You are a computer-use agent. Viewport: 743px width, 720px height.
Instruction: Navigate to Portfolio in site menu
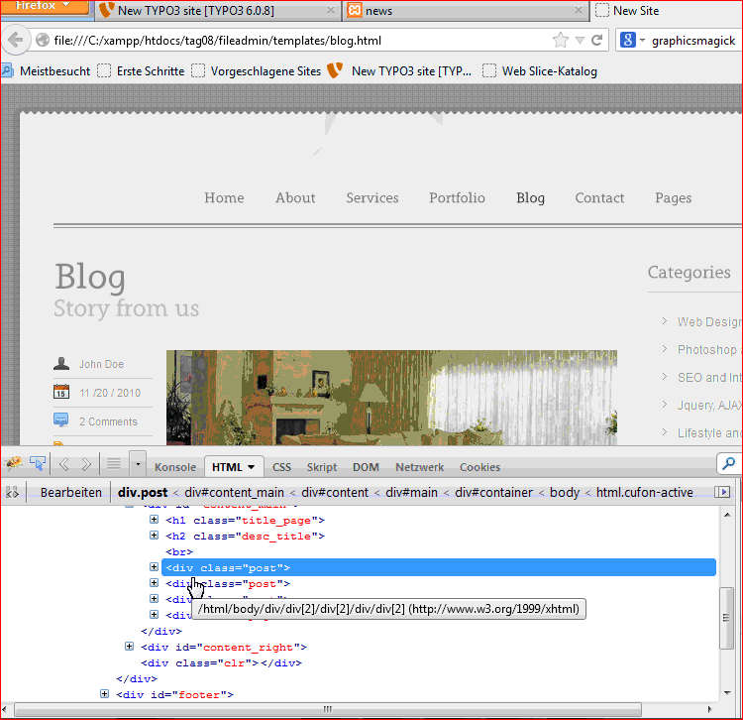click(458, 197)
